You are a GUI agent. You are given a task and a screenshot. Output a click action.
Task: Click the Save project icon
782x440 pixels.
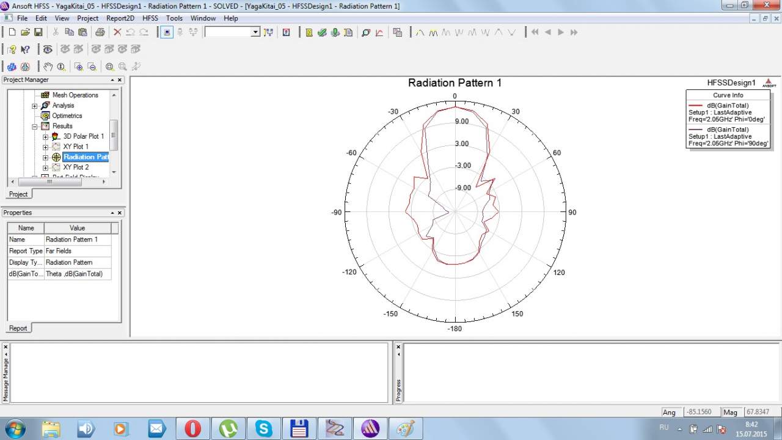[x=38, y=32]
